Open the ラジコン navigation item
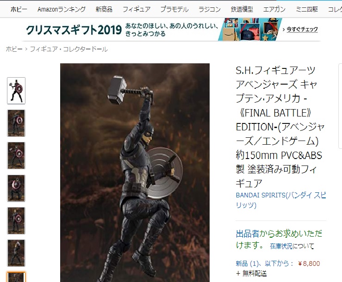 [x=210, y=9]
